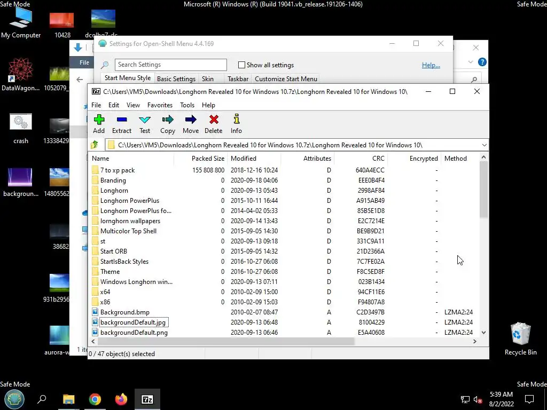Image resolution: width=547 pixels, height=410 pixels.
Task: Click the Help icon in the Explorer window
Action: pos(482,62)
